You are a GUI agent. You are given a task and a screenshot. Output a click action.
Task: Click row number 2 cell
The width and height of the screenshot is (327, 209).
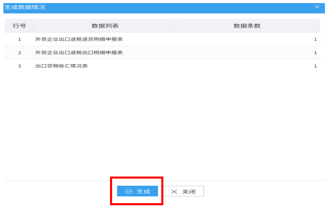pyautogui.click(x=19, y=53)
